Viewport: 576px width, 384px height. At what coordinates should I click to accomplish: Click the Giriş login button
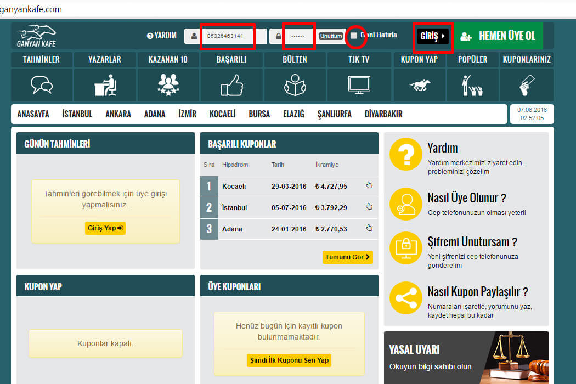pos(433,36)
